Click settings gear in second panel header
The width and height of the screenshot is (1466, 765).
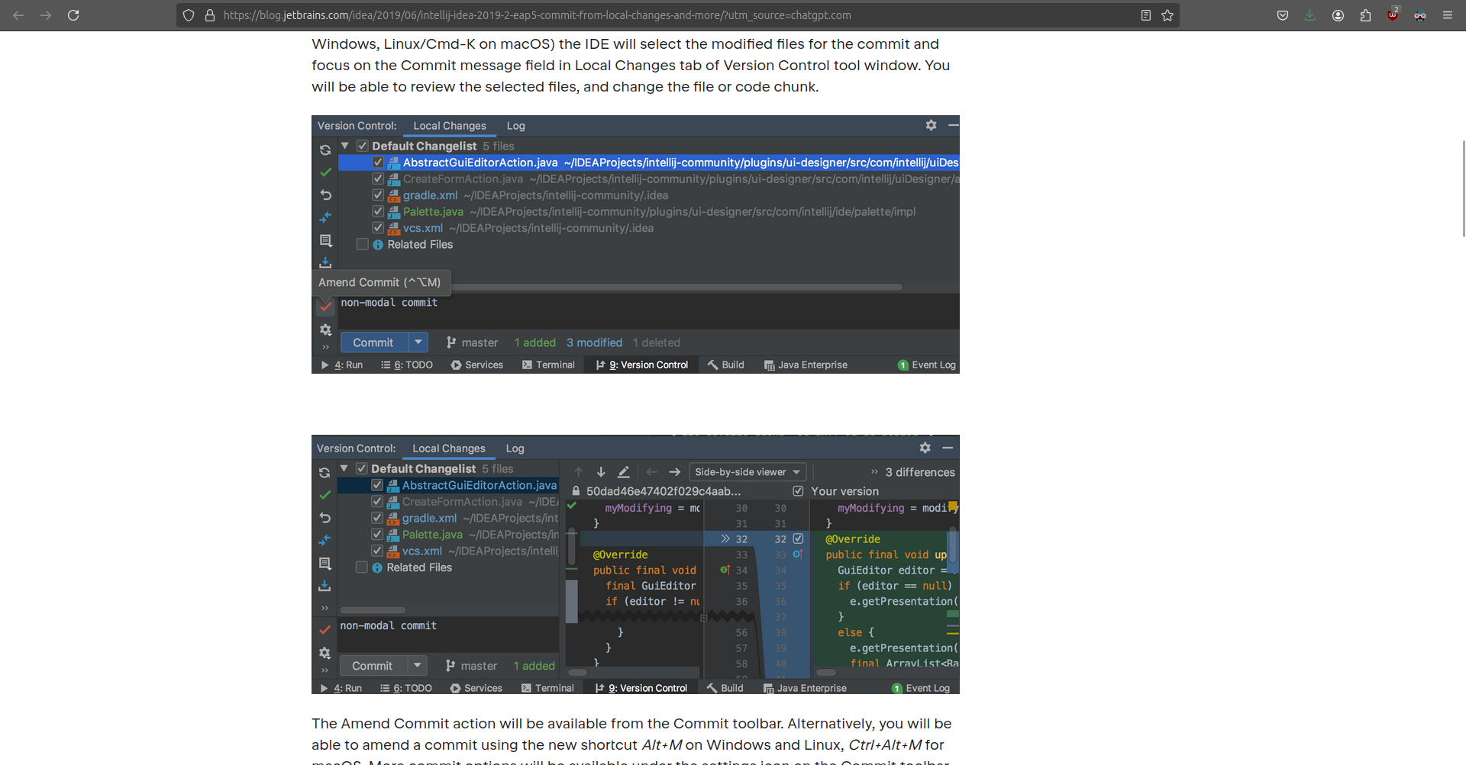[925, 448]
